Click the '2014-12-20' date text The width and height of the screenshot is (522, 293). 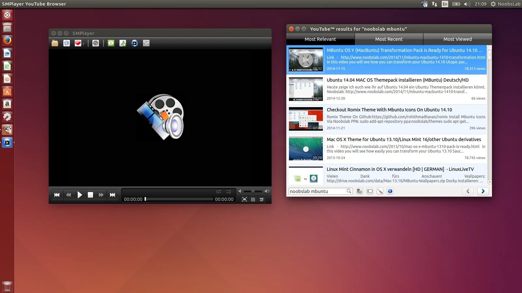click(336, 98)
